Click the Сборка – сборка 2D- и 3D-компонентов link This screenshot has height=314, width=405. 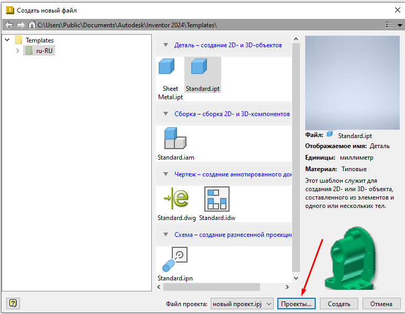(x=232, y=114)
